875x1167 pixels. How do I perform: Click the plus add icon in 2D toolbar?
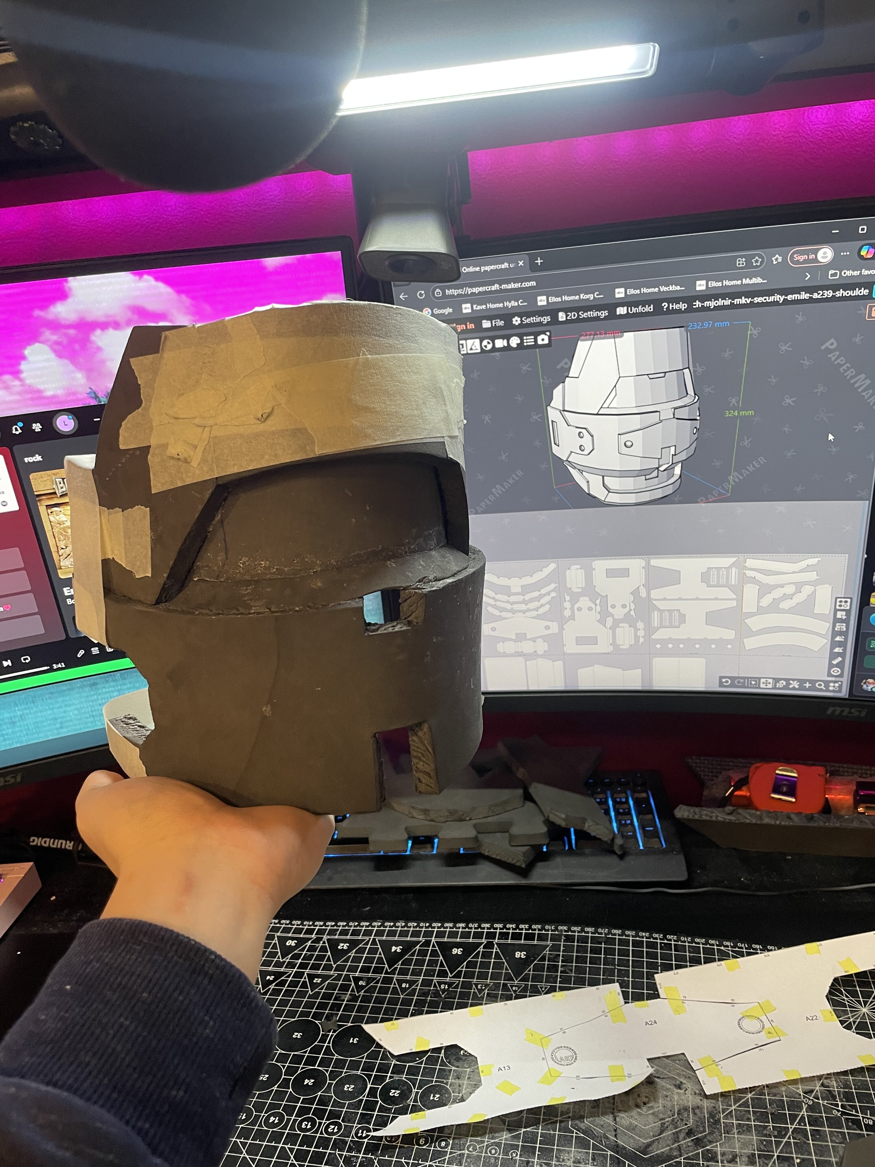click(807, 685)
